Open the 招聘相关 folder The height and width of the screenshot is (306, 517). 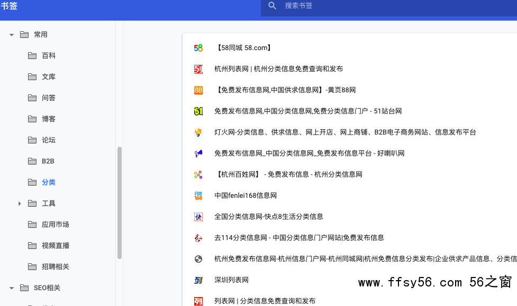point(56,266)
